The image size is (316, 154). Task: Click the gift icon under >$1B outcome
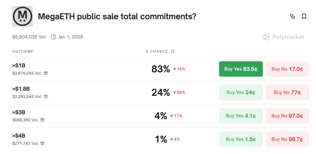(x=46, y=73)
